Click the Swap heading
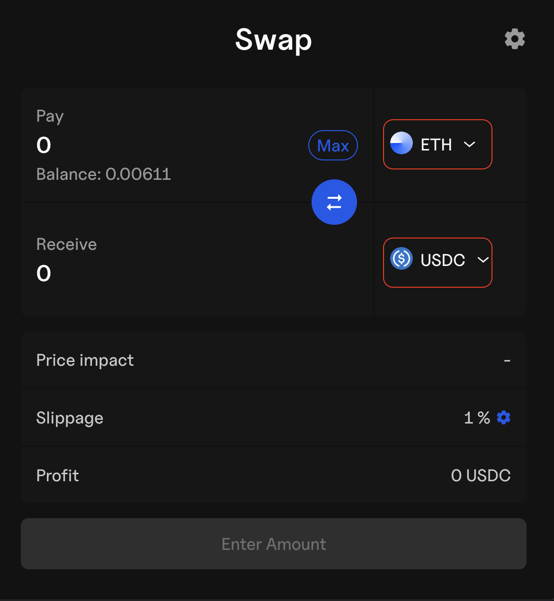The width and height of the screenshot is (554, 601). click(274, 40)
